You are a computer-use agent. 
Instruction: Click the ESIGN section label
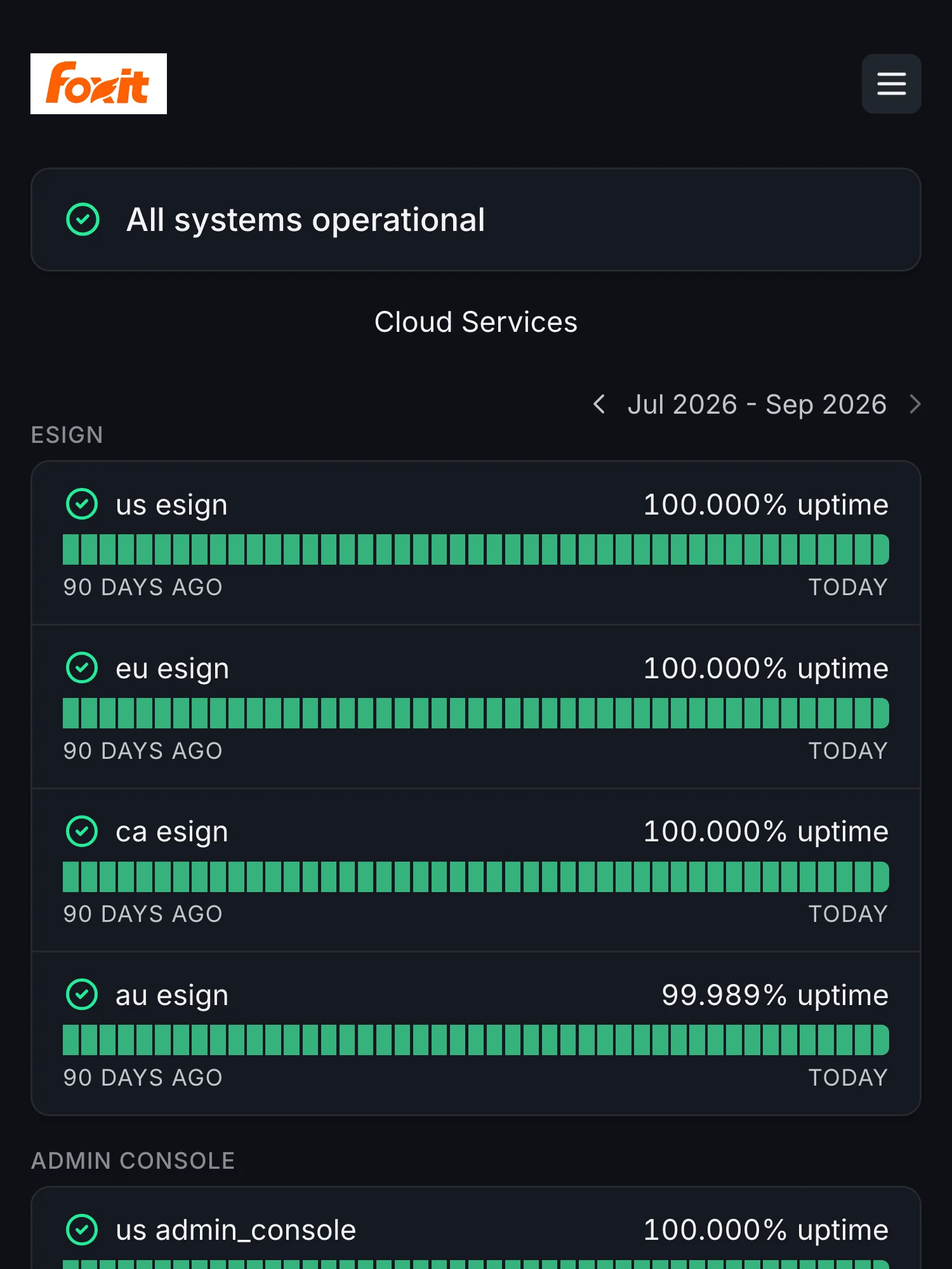[x=67, y=435]
